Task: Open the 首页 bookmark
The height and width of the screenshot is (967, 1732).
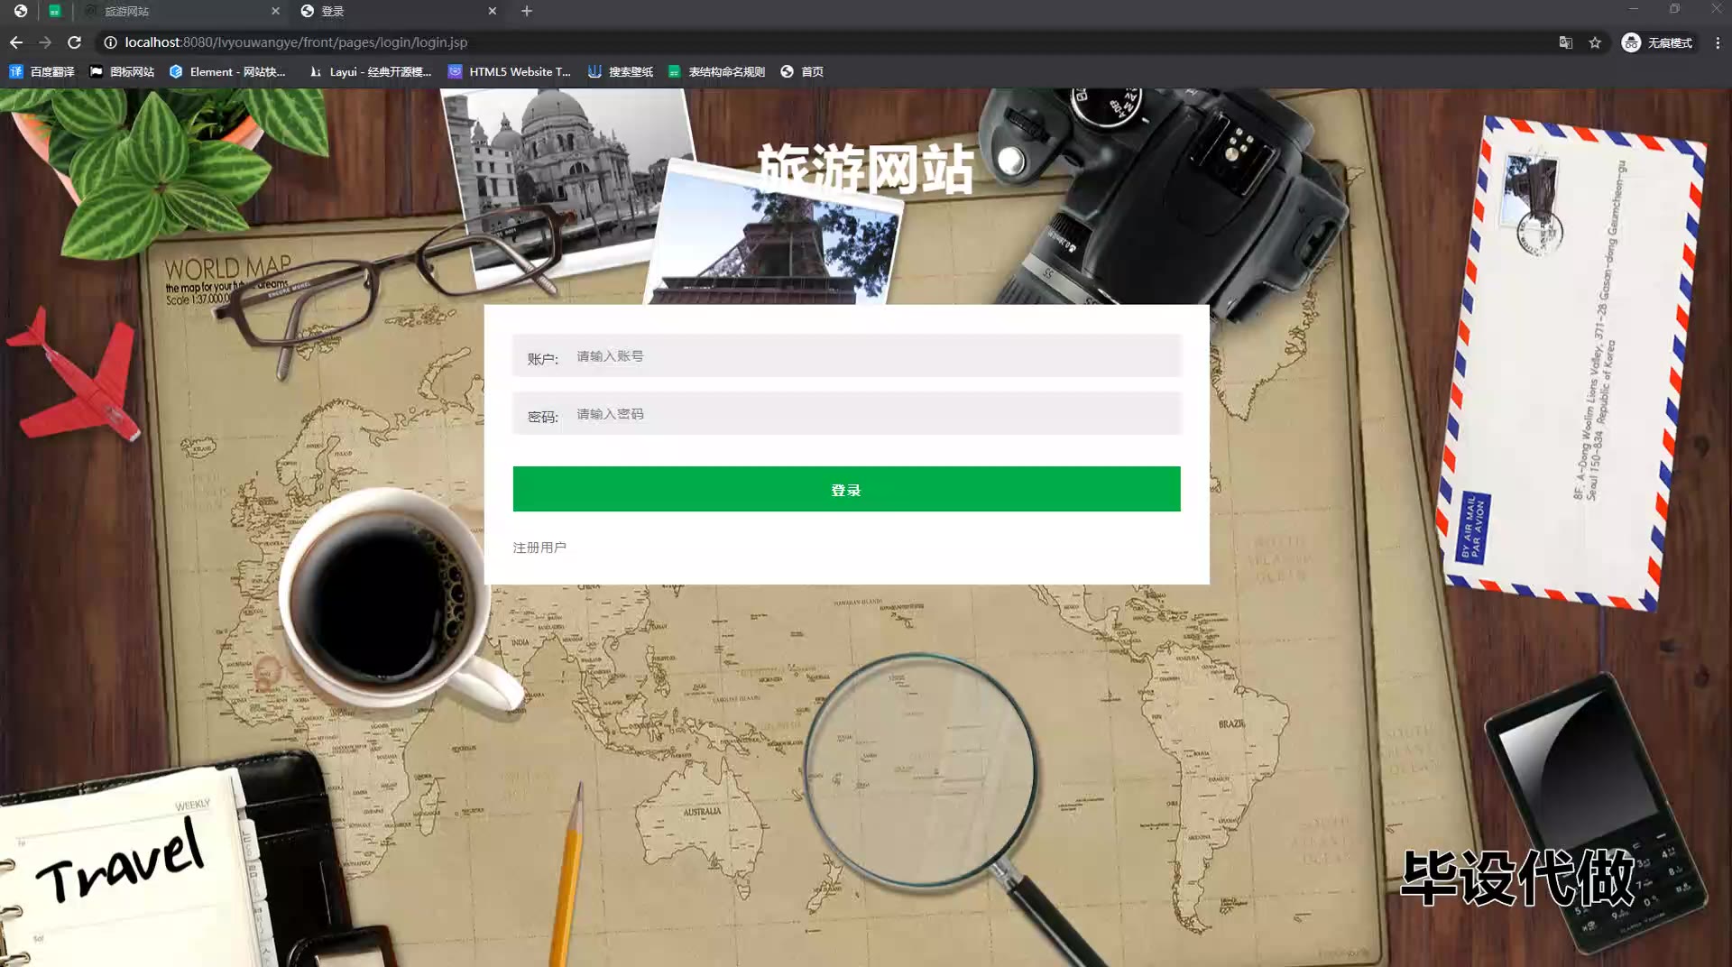Action: pos(802,71)
